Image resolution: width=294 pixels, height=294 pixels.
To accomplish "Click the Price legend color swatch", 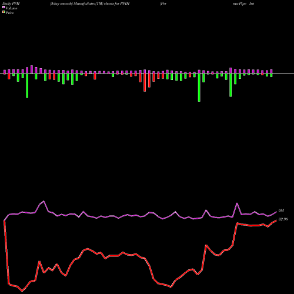I will pos(4,12).
